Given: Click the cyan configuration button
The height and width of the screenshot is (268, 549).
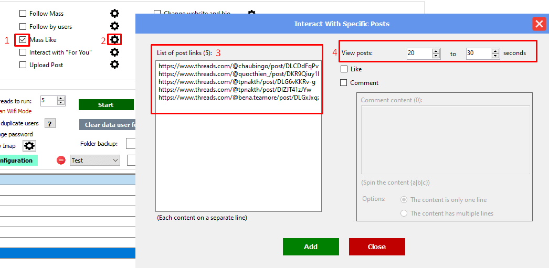Looking at the screenshot, I should point(18,160).
